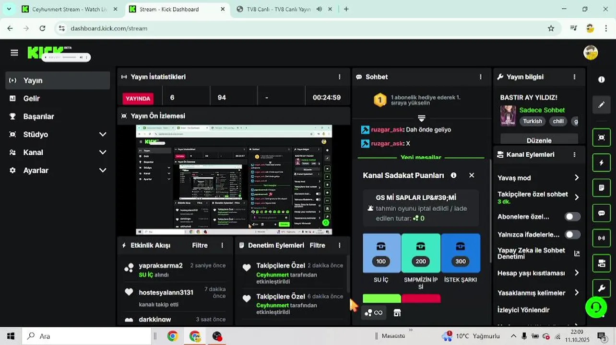Click Düzenle button in Yayın bilgisi
This screenshot has height=345, width=616.
(539, 140)
